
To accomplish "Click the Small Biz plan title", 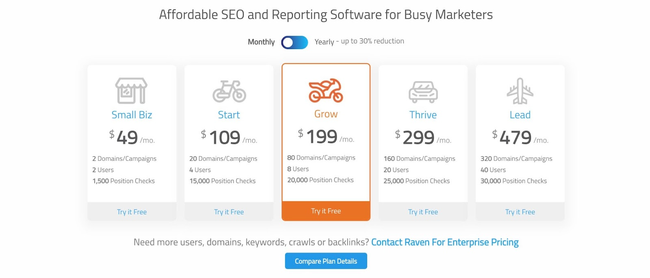I will [132, 115].
